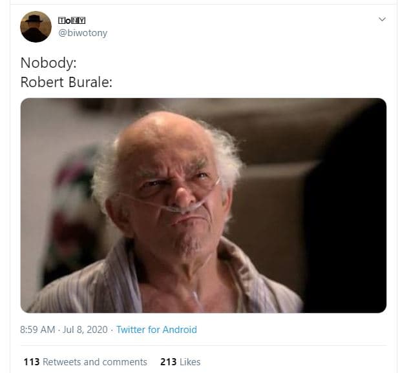Open the ToNY display name link
The height and width of the screenshot is (373, 400).
72,21
